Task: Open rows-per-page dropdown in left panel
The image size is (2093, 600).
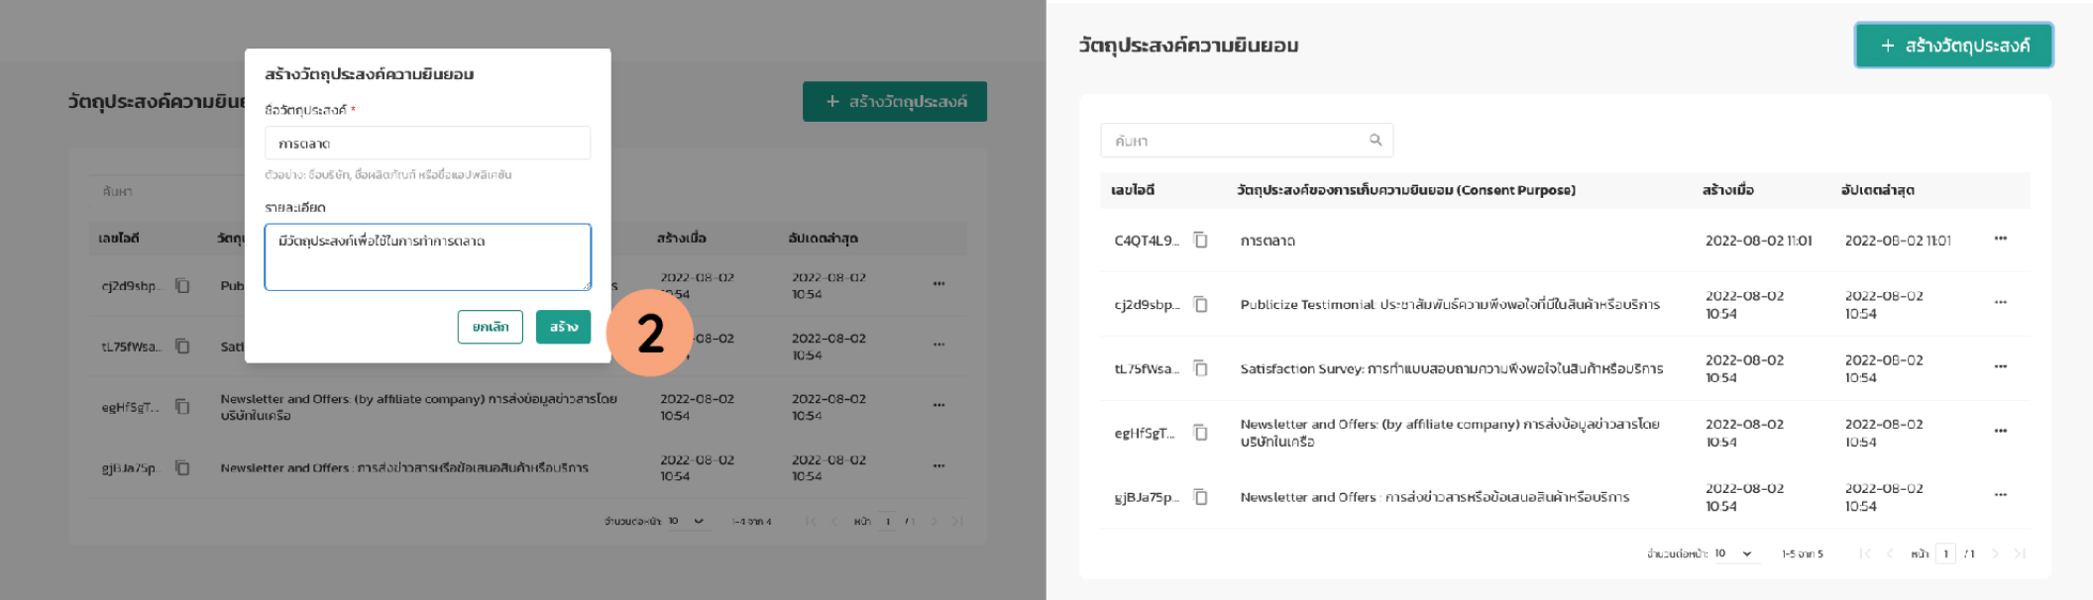Action: pyautogui.click(x=686, y=522)
